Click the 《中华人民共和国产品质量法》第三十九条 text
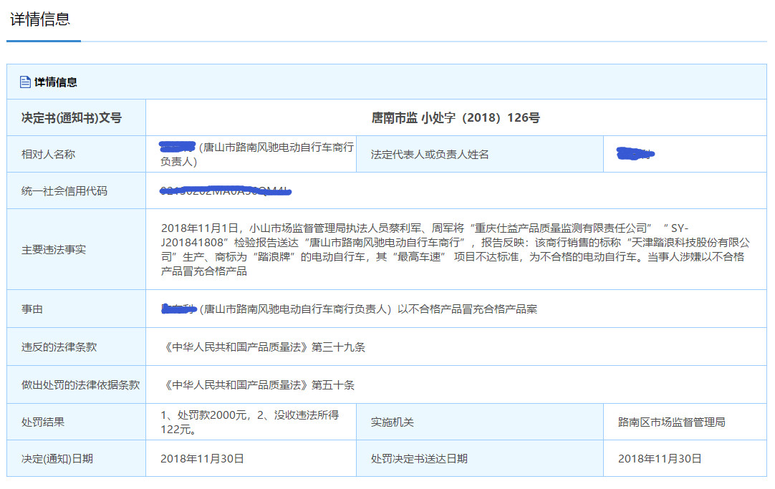The height and width of the screenshot is (489, 775). (263, 347)
